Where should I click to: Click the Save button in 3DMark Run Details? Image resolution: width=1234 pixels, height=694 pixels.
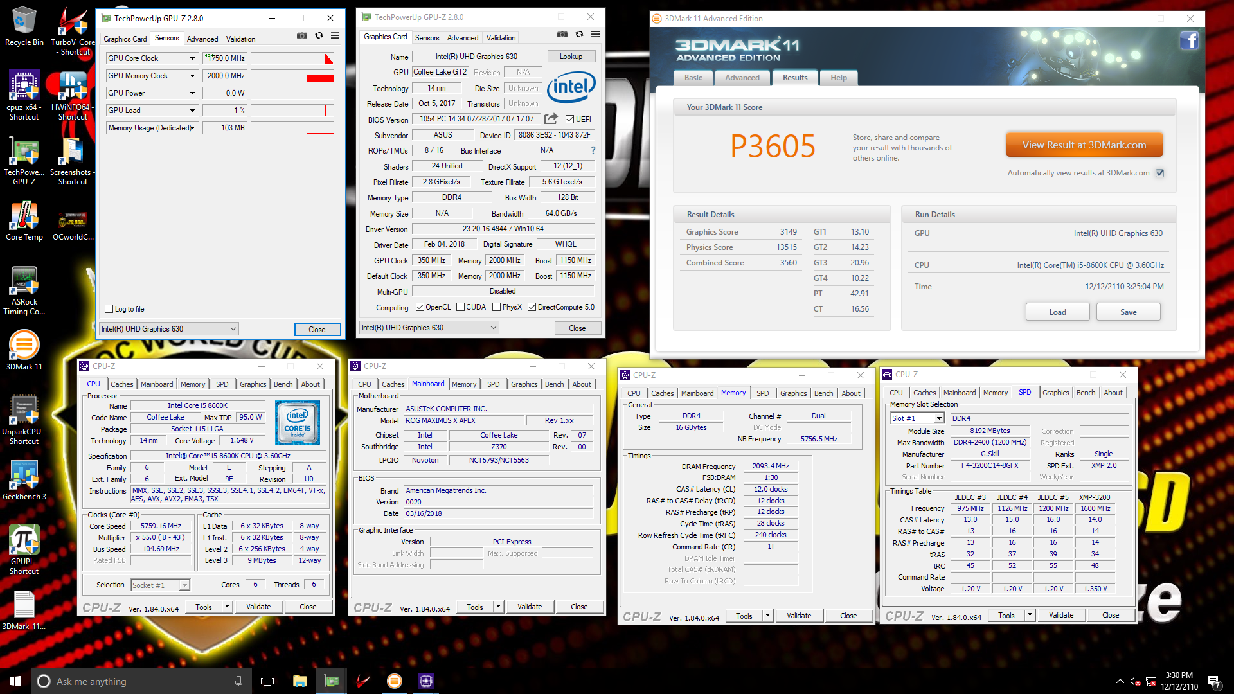[1128, 312]
